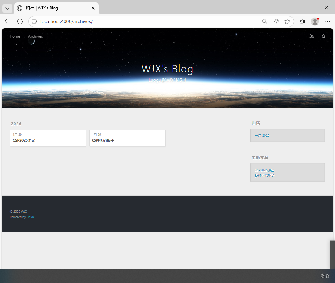Open the blog search icon
Screen dimensions: 335x283
click(x=323, y=36)
